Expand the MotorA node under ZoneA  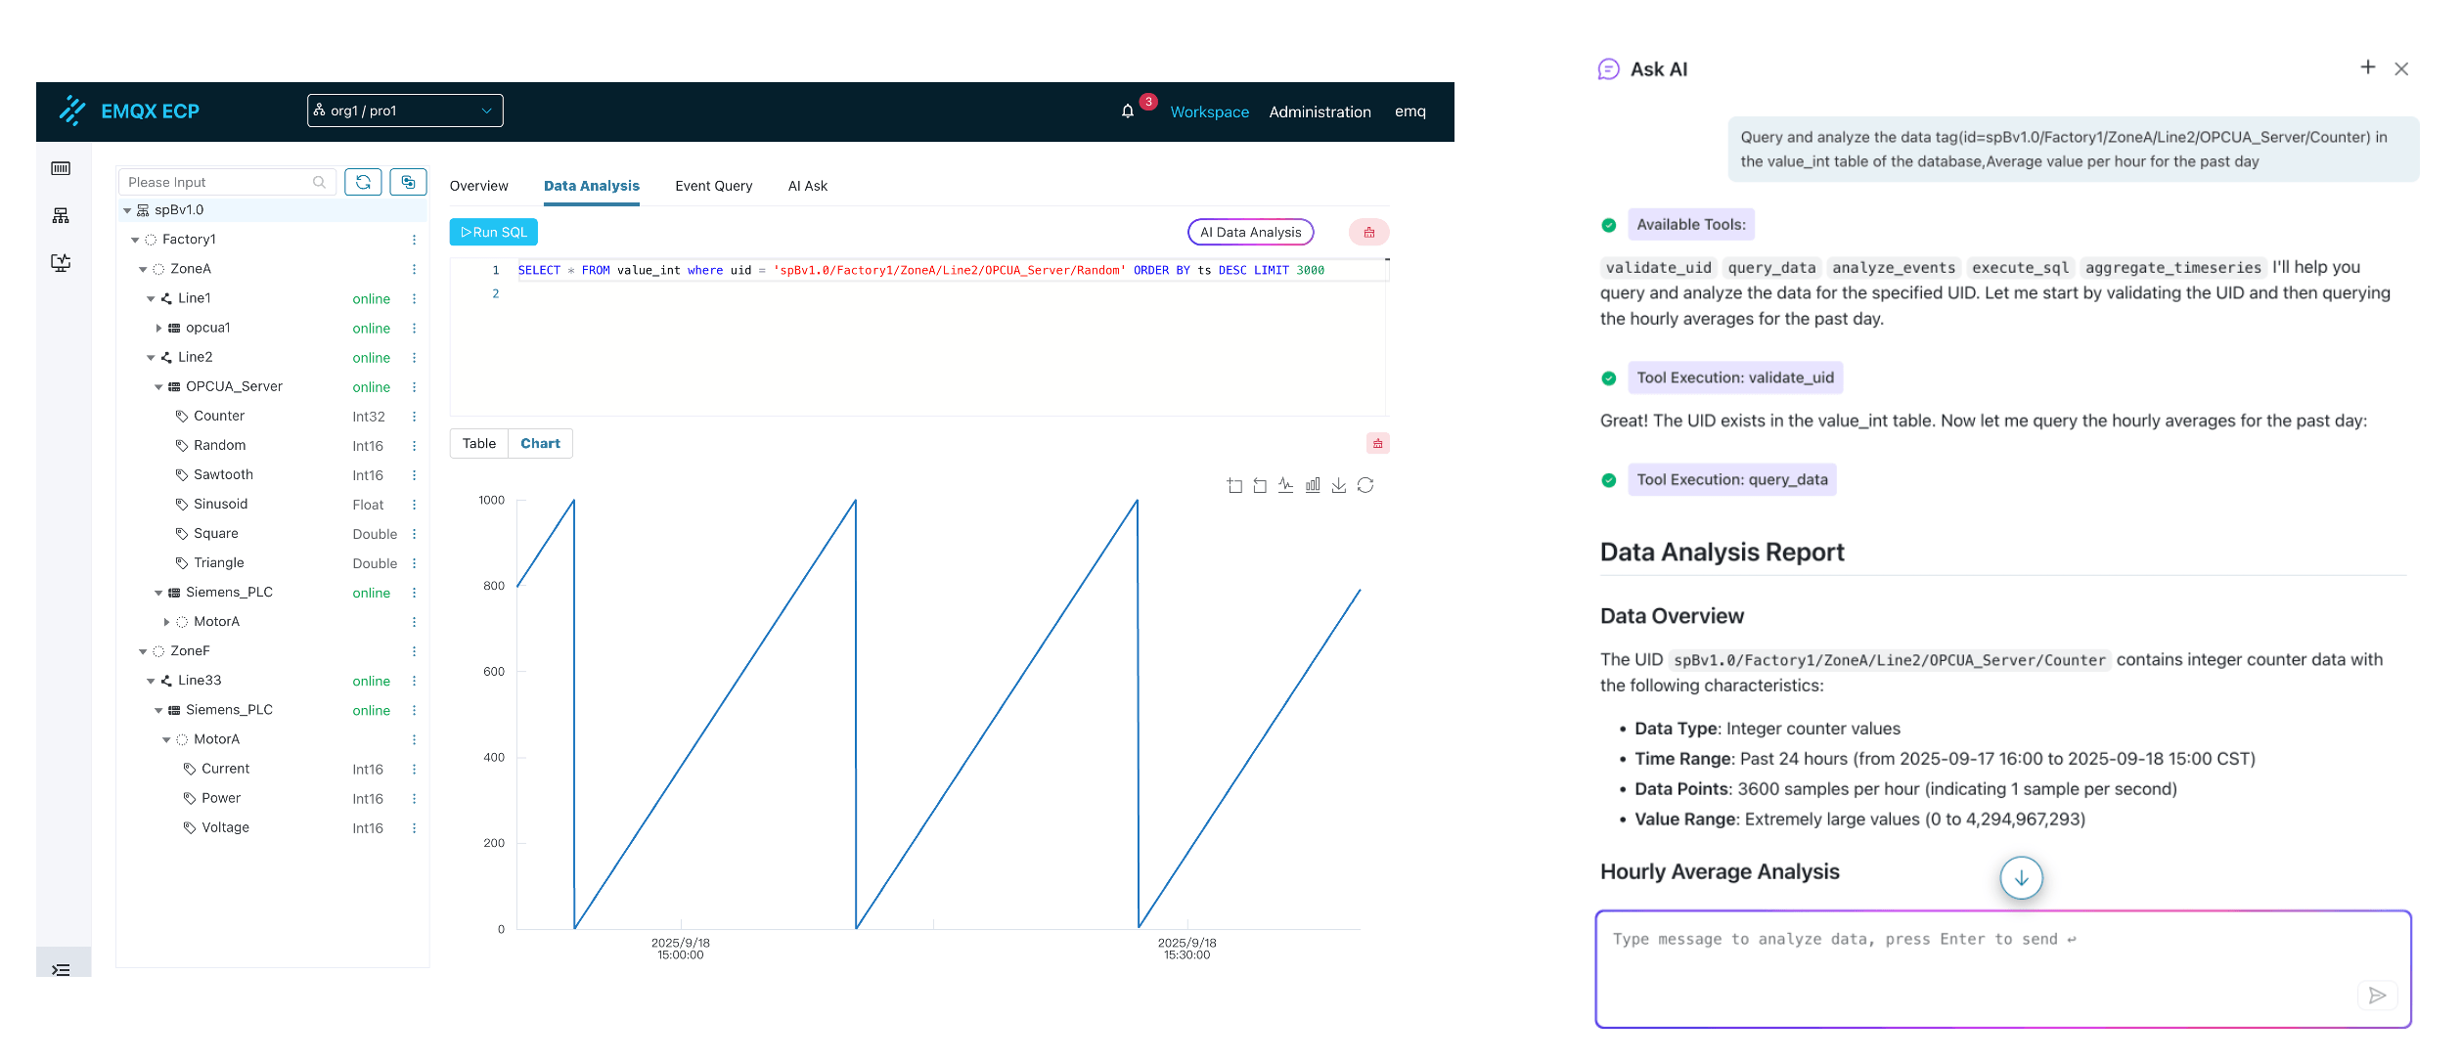click(166, 622)
